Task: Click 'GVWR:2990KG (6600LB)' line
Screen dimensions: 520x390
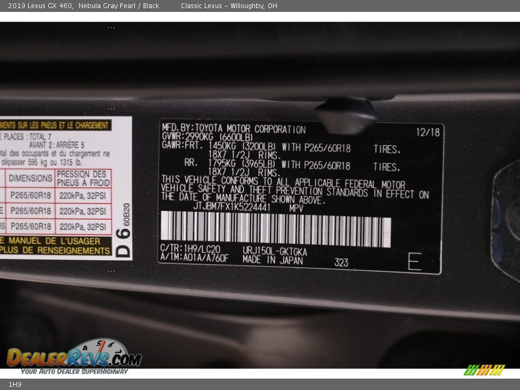Action: pos(207,136)
